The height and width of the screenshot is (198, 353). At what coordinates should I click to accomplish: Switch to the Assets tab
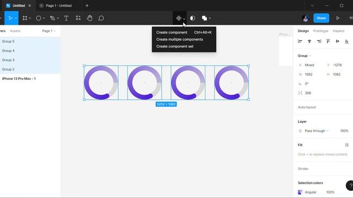point(15,31)
